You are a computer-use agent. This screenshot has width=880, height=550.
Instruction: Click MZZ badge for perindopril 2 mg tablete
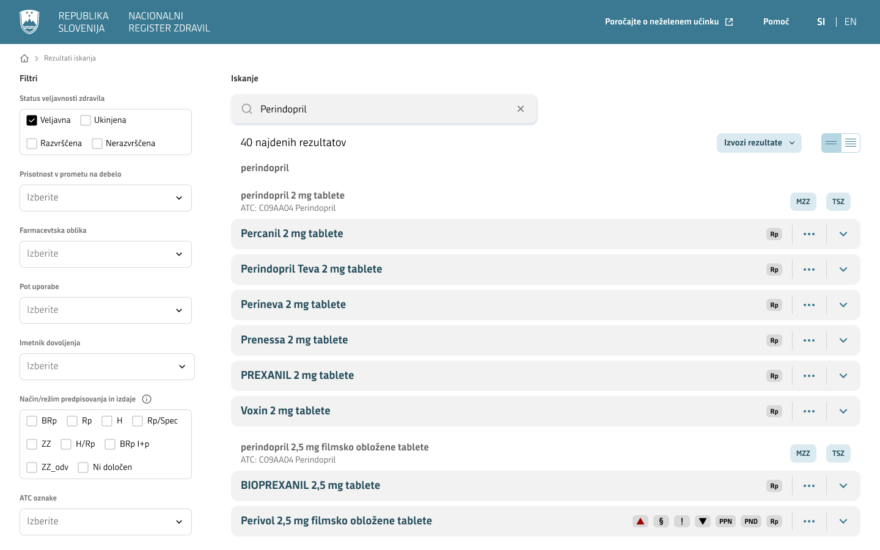pos(803,202)
